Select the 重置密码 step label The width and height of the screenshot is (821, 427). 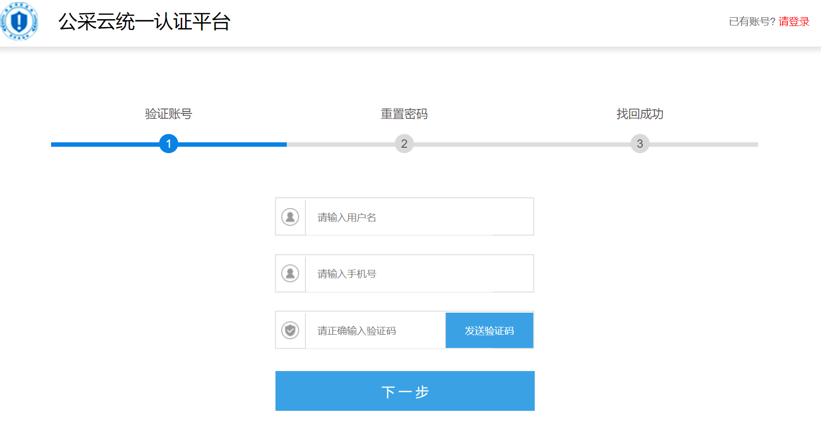pos(404,114)
